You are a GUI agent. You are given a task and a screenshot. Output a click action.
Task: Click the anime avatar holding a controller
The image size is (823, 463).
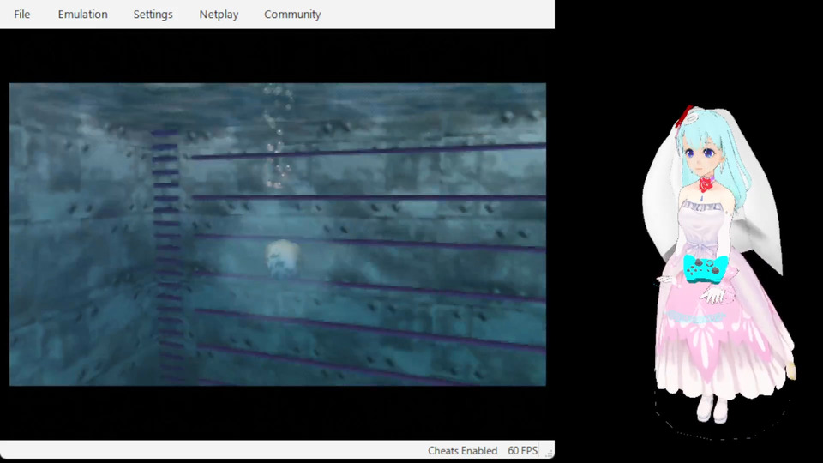pyautogui.click(x=720, y=264)
